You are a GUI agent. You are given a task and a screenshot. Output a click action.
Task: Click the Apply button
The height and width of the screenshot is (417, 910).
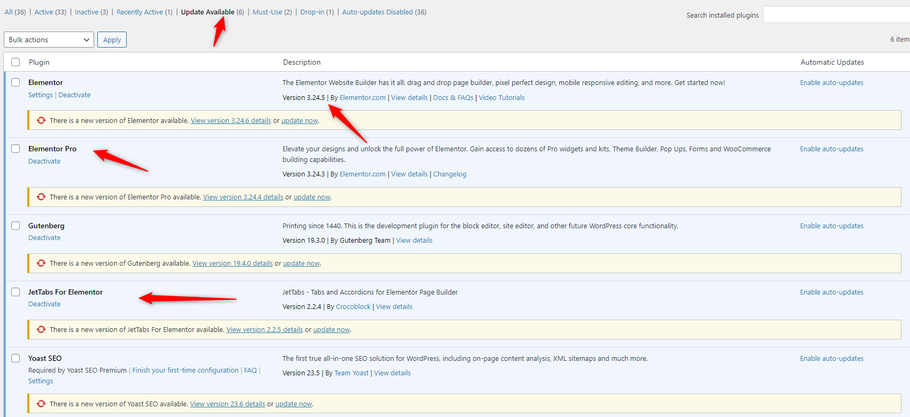[112, 40]
